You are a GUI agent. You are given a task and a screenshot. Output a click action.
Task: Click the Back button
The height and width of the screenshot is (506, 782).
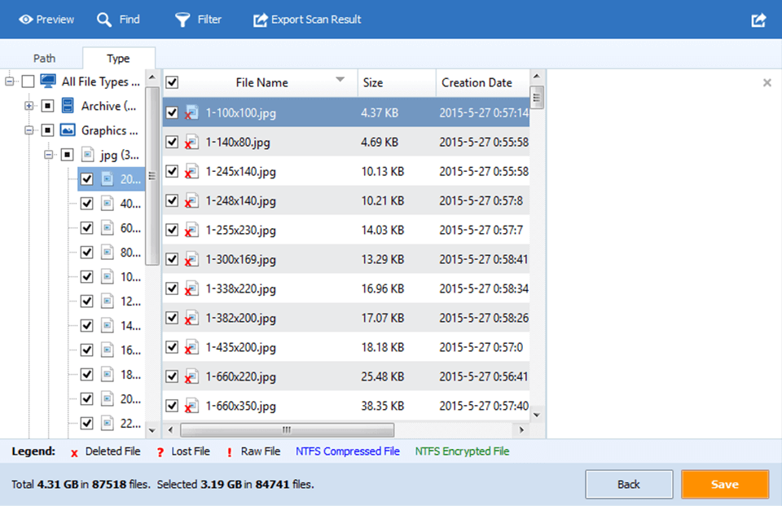(628, 484)
